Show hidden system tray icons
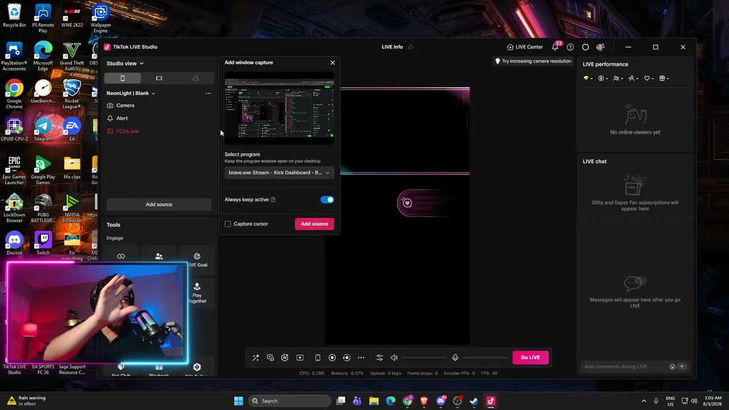 coord(644,401)
